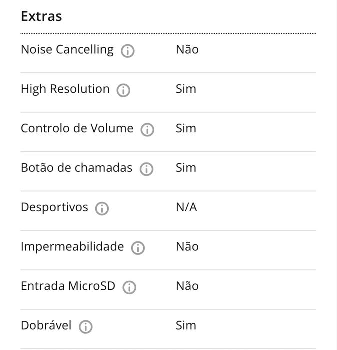Show info for Botão de chamadas

pos(146,169)
